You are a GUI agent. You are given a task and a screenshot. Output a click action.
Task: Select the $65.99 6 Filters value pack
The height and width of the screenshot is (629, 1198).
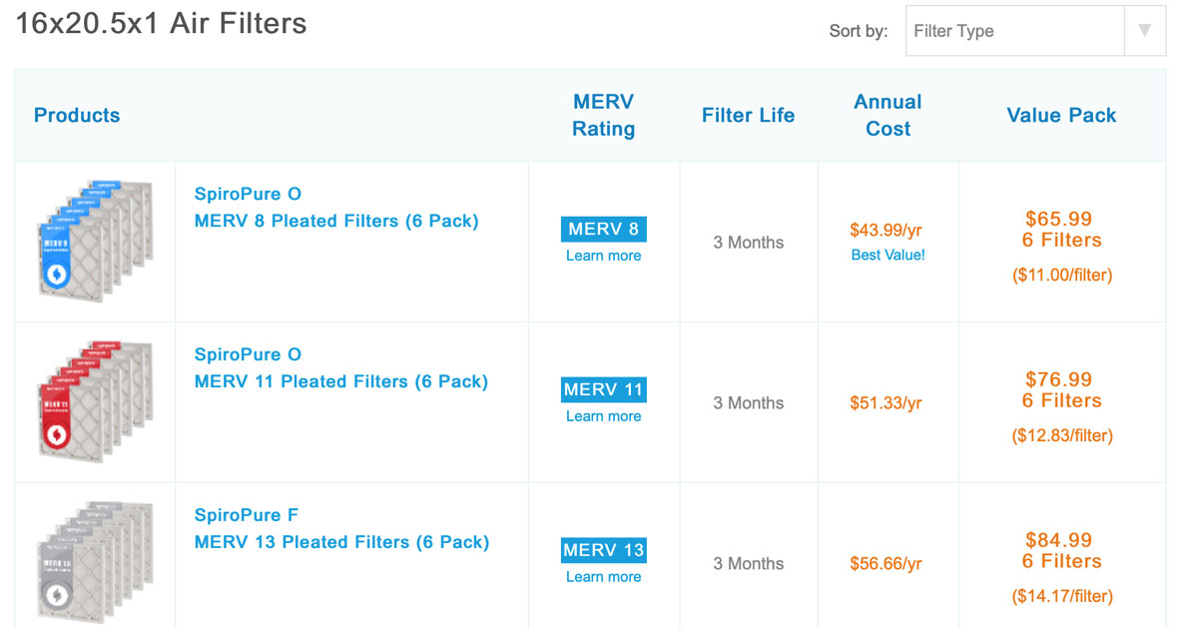[1061, 230]
